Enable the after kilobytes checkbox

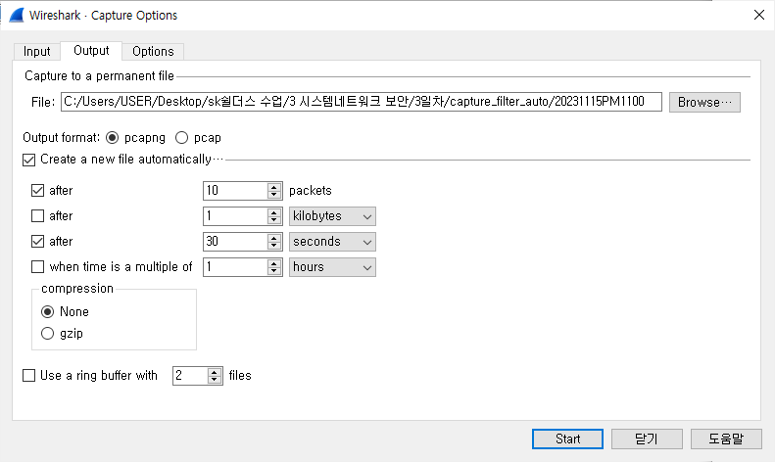tap(37, 216)
